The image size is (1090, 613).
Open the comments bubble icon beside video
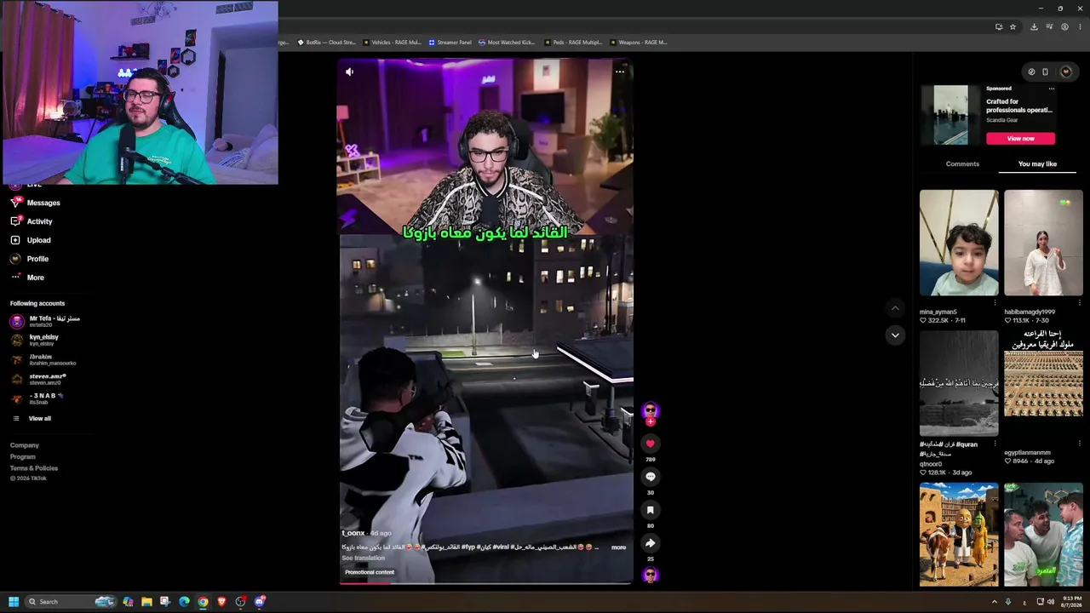click(x=651, y=477)
